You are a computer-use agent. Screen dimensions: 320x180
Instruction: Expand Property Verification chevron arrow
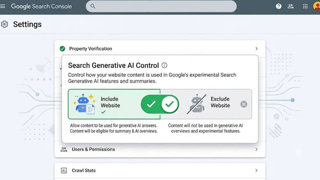pos(257,49)
